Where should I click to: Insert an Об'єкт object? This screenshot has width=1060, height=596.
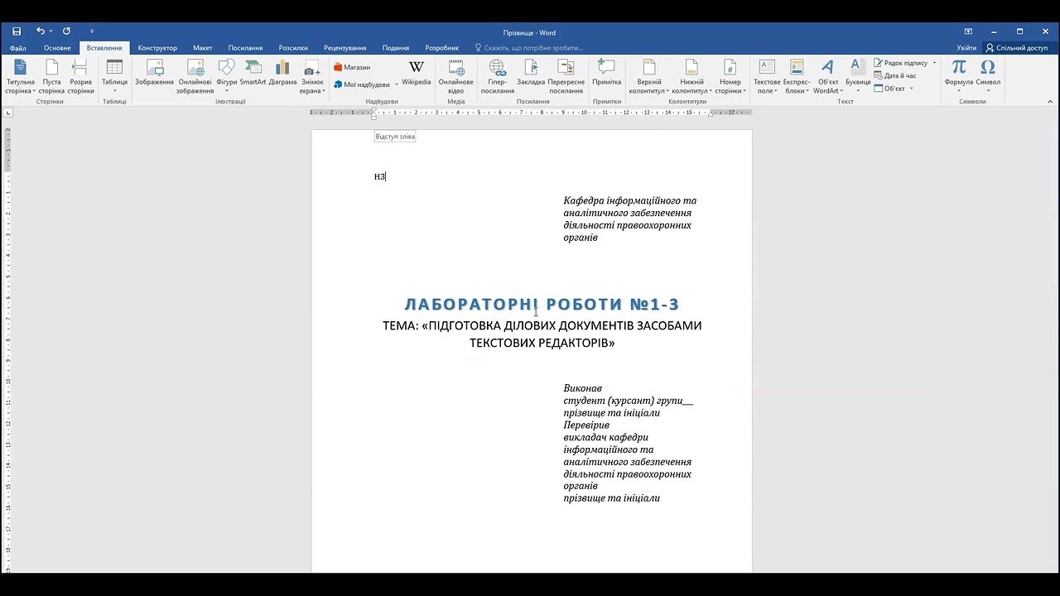point(889,89)
